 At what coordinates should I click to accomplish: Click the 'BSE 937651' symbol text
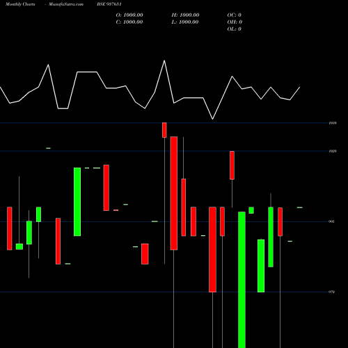coord(109,4)
